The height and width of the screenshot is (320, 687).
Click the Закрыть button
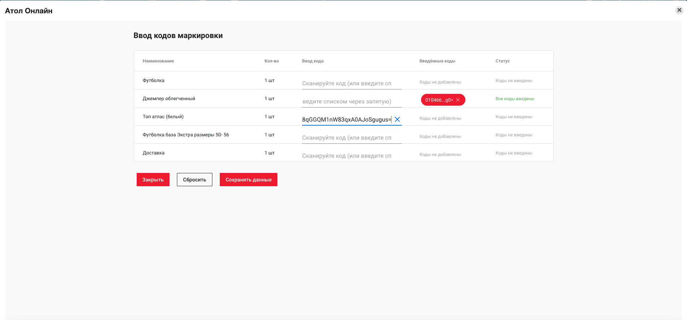click(x=153, y=180)
